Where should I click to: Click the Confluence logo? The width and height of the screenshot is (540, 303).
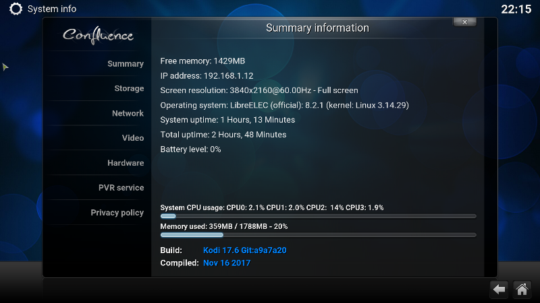click(98, 36)
